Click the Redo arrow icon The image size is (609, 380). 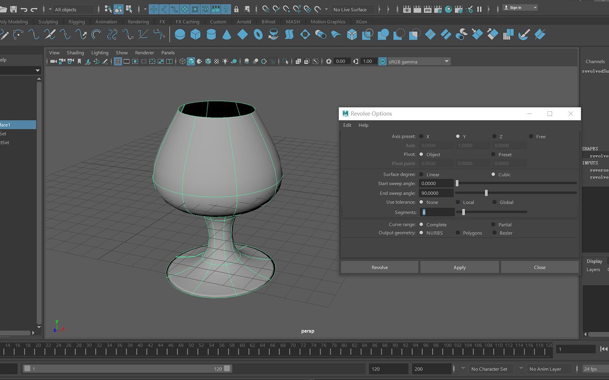pos(34,9)
